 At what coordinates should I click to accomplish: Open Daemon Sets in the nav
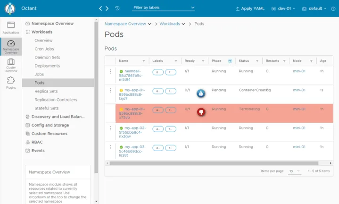tap(47, 57)
